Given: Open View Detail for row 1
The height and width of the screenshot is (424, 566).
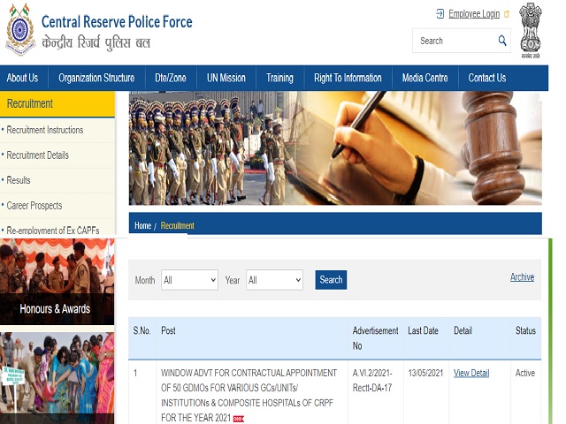Looking at the screenshot, I should [471, 373].
